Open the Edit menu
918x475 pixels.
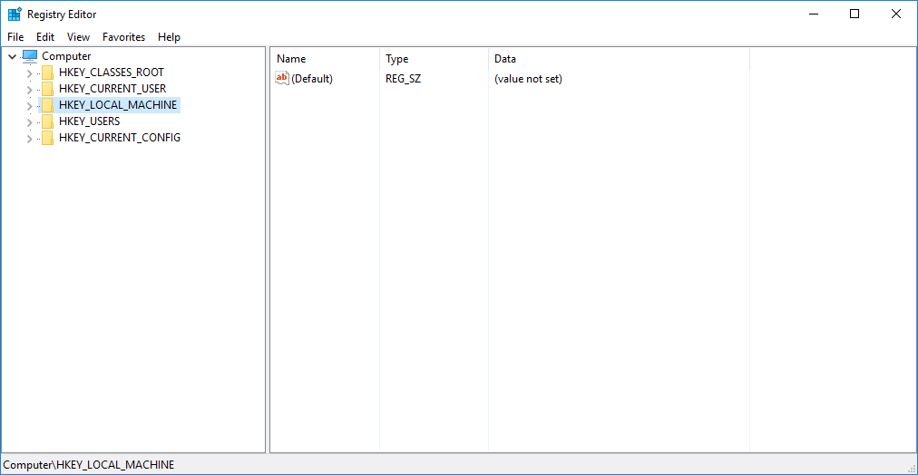pos(45,37)
